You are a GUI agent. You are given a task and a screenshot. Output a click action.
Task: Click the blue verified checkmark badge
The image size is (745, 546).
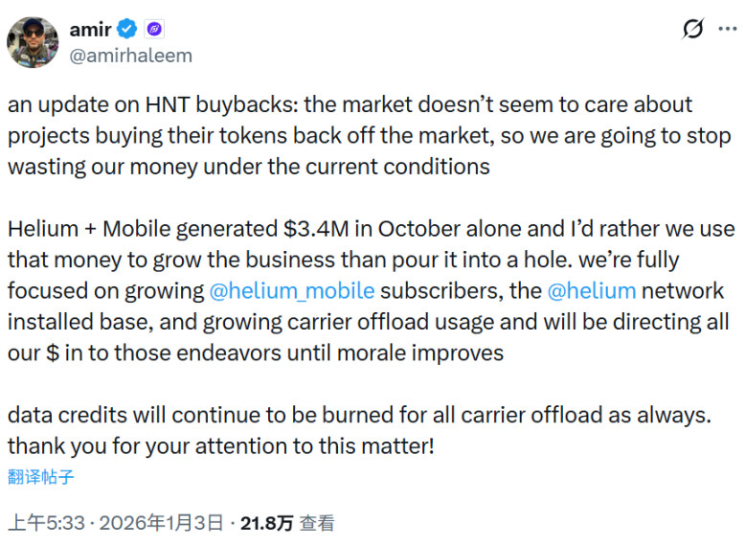click(x=127, y=29)
